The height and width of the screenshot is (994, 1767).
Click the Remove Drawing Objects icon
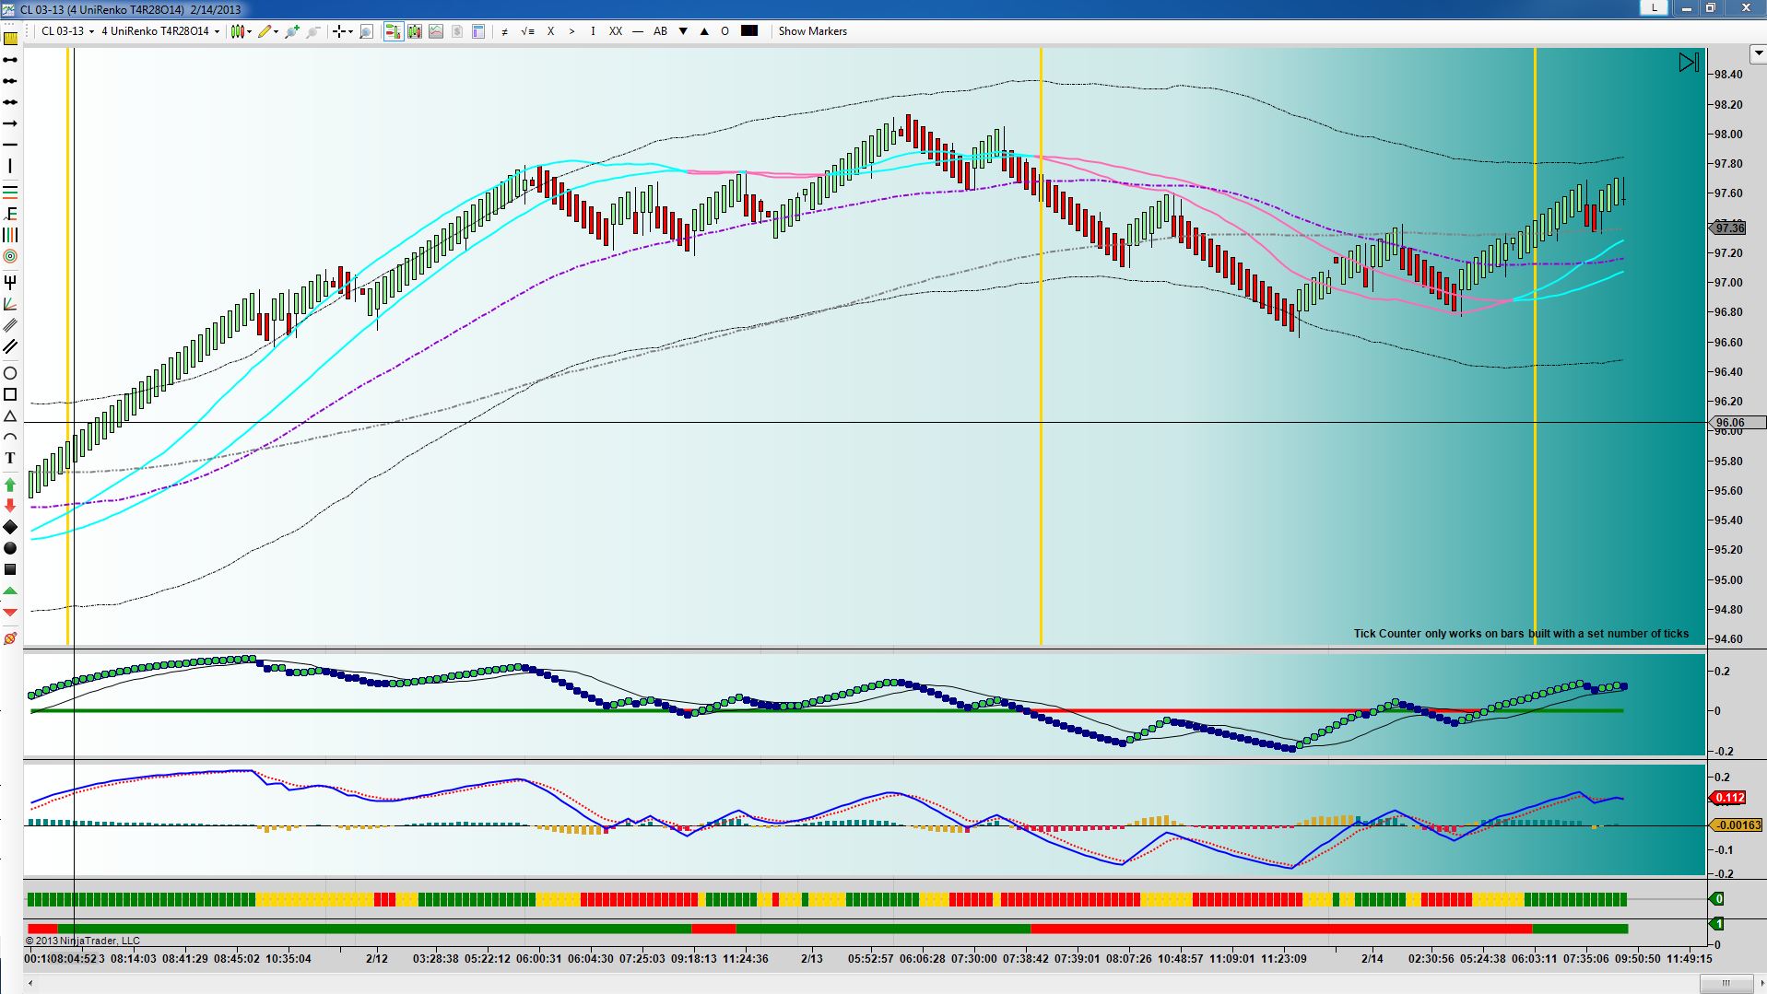tap(10, 638)
